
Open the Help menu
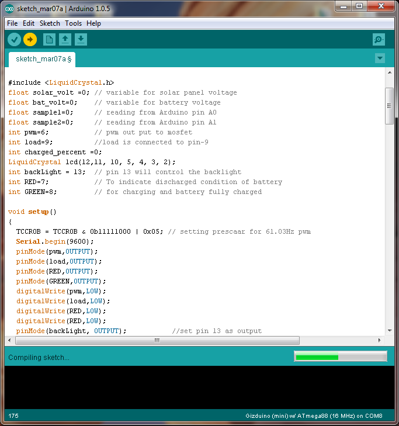click(93, 23)
